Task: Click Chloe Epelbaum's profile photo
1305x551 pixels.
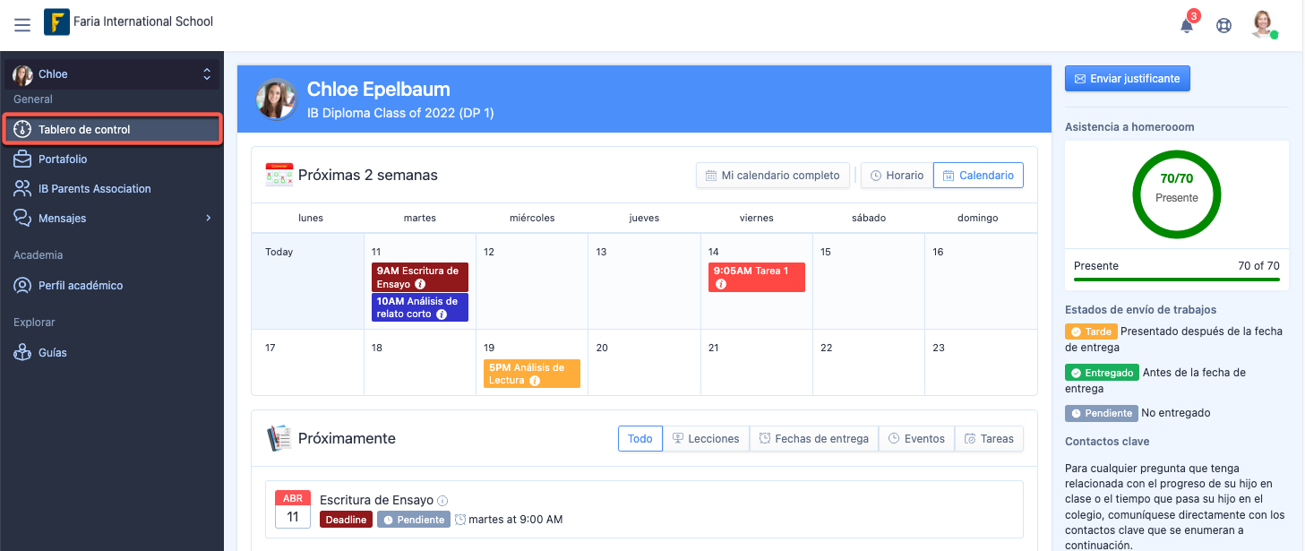Action: coord(276,99)
